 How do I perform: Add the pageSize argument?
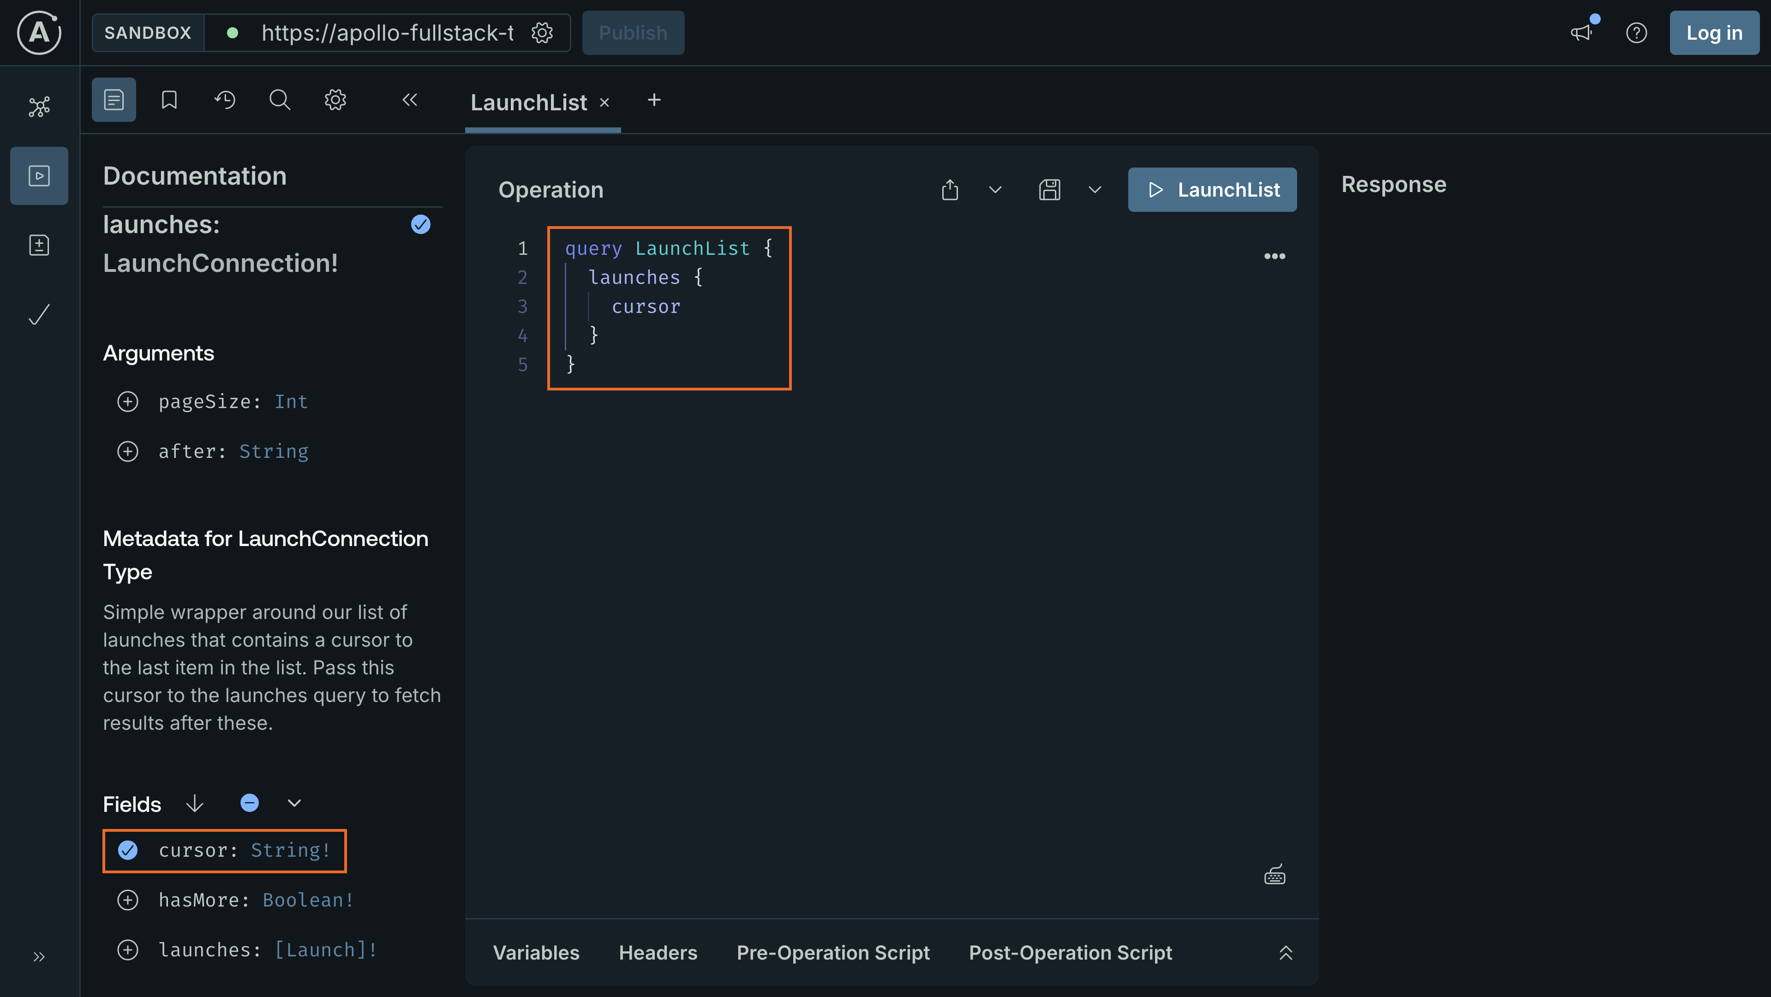click(x=128, y=402)
